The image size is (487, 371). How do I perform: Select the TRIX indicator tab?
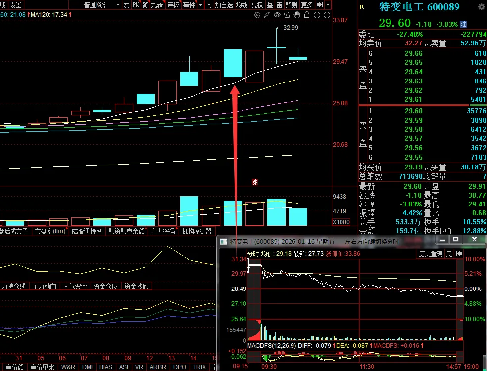[x=199, y=367]
